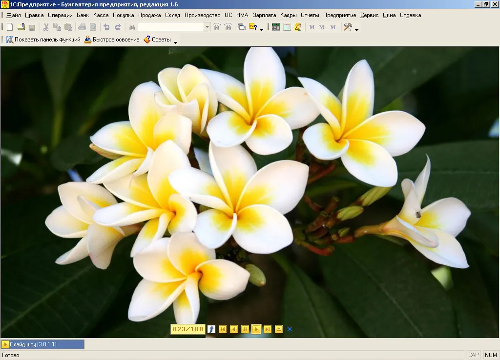Jump to last slide in slideshow

click(268, 329)
